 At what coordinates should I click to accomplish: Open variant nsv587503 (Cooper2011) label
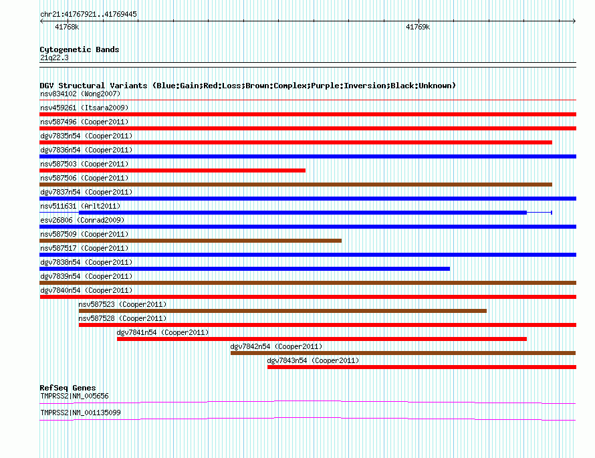point(84,164)
